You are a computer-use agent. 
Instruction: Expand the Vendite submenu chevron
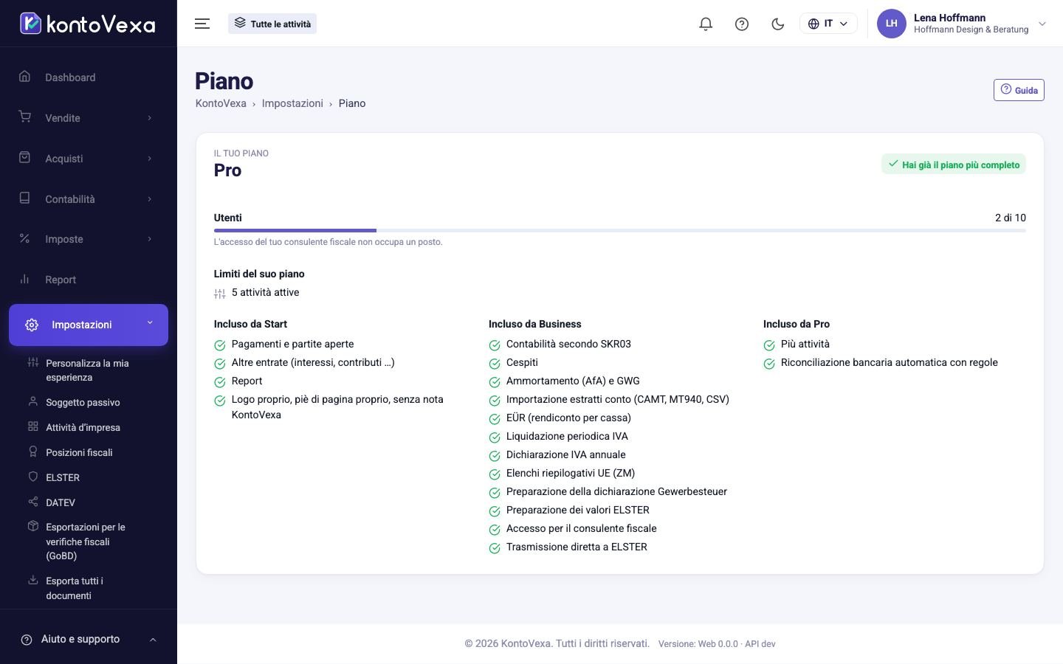click(150, 118)
